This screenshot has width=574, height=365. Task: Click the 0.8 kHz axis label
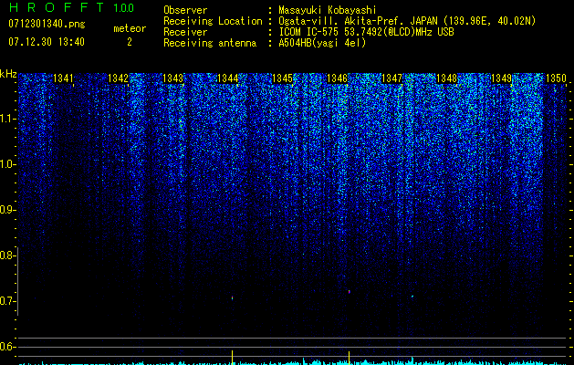tap(7, 255)
